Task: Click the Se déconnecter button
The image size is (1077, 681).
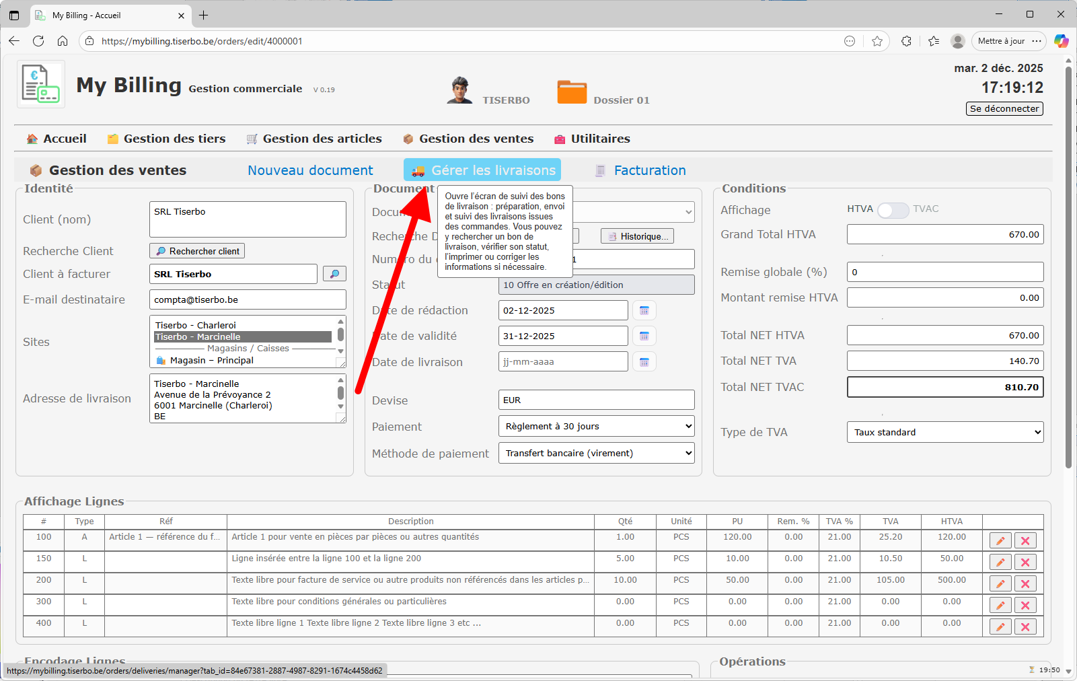Action: coord(1004,108)
